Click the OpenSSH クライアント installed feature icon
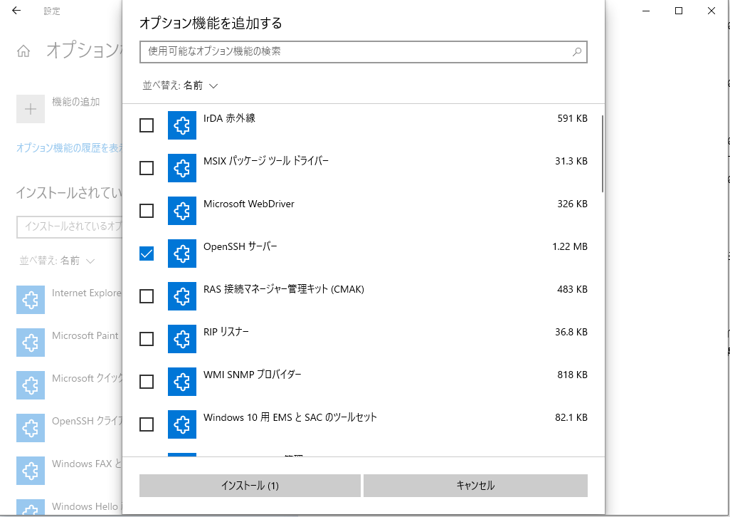Screen dimensions: 730x517 [x=31, y=428]
